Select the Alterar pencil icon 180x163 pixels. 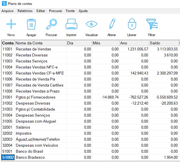pyautogui.click(x=111, y=24)
